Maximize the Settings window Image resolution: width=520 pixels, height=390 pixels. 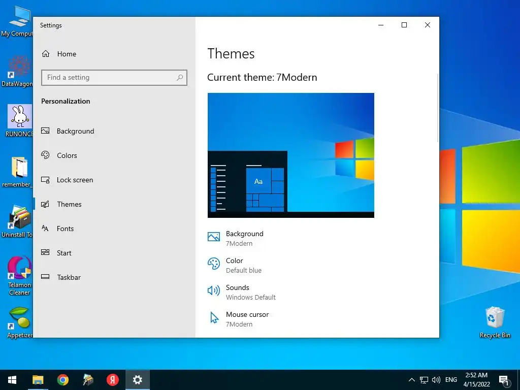click(404, 25)
